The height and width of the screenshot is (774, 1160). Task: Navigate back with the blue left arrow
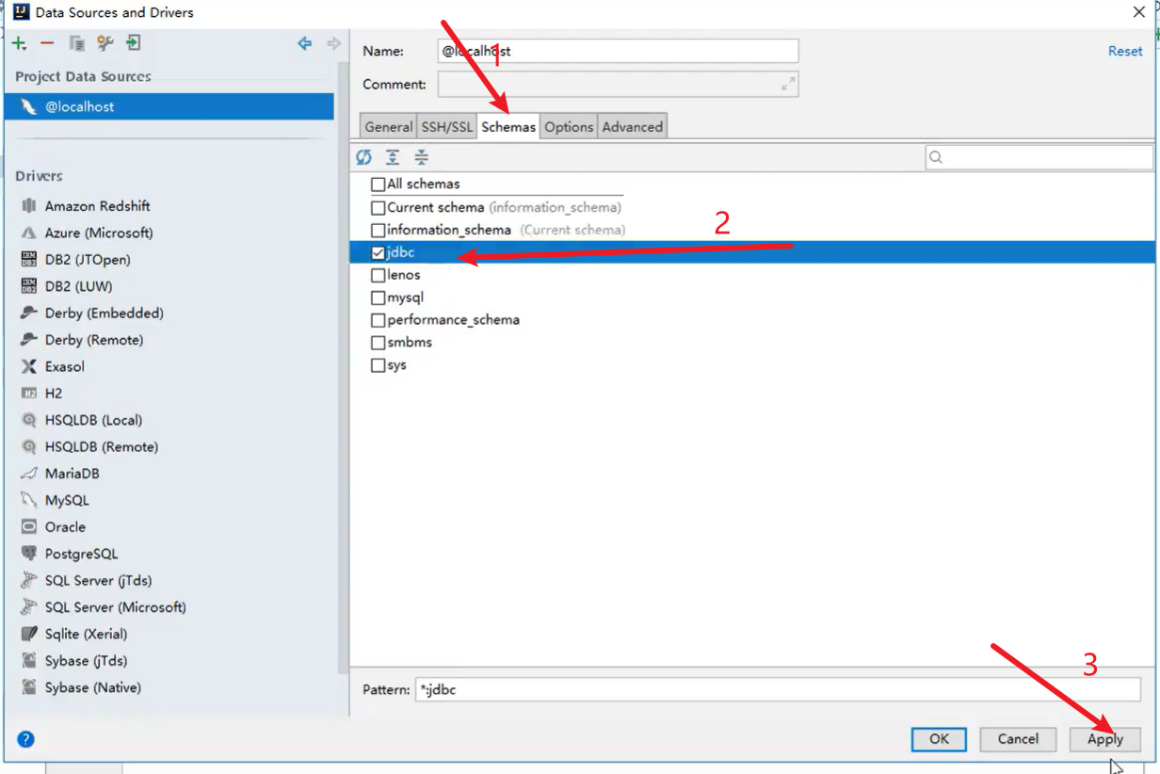(x=304, y=43)
